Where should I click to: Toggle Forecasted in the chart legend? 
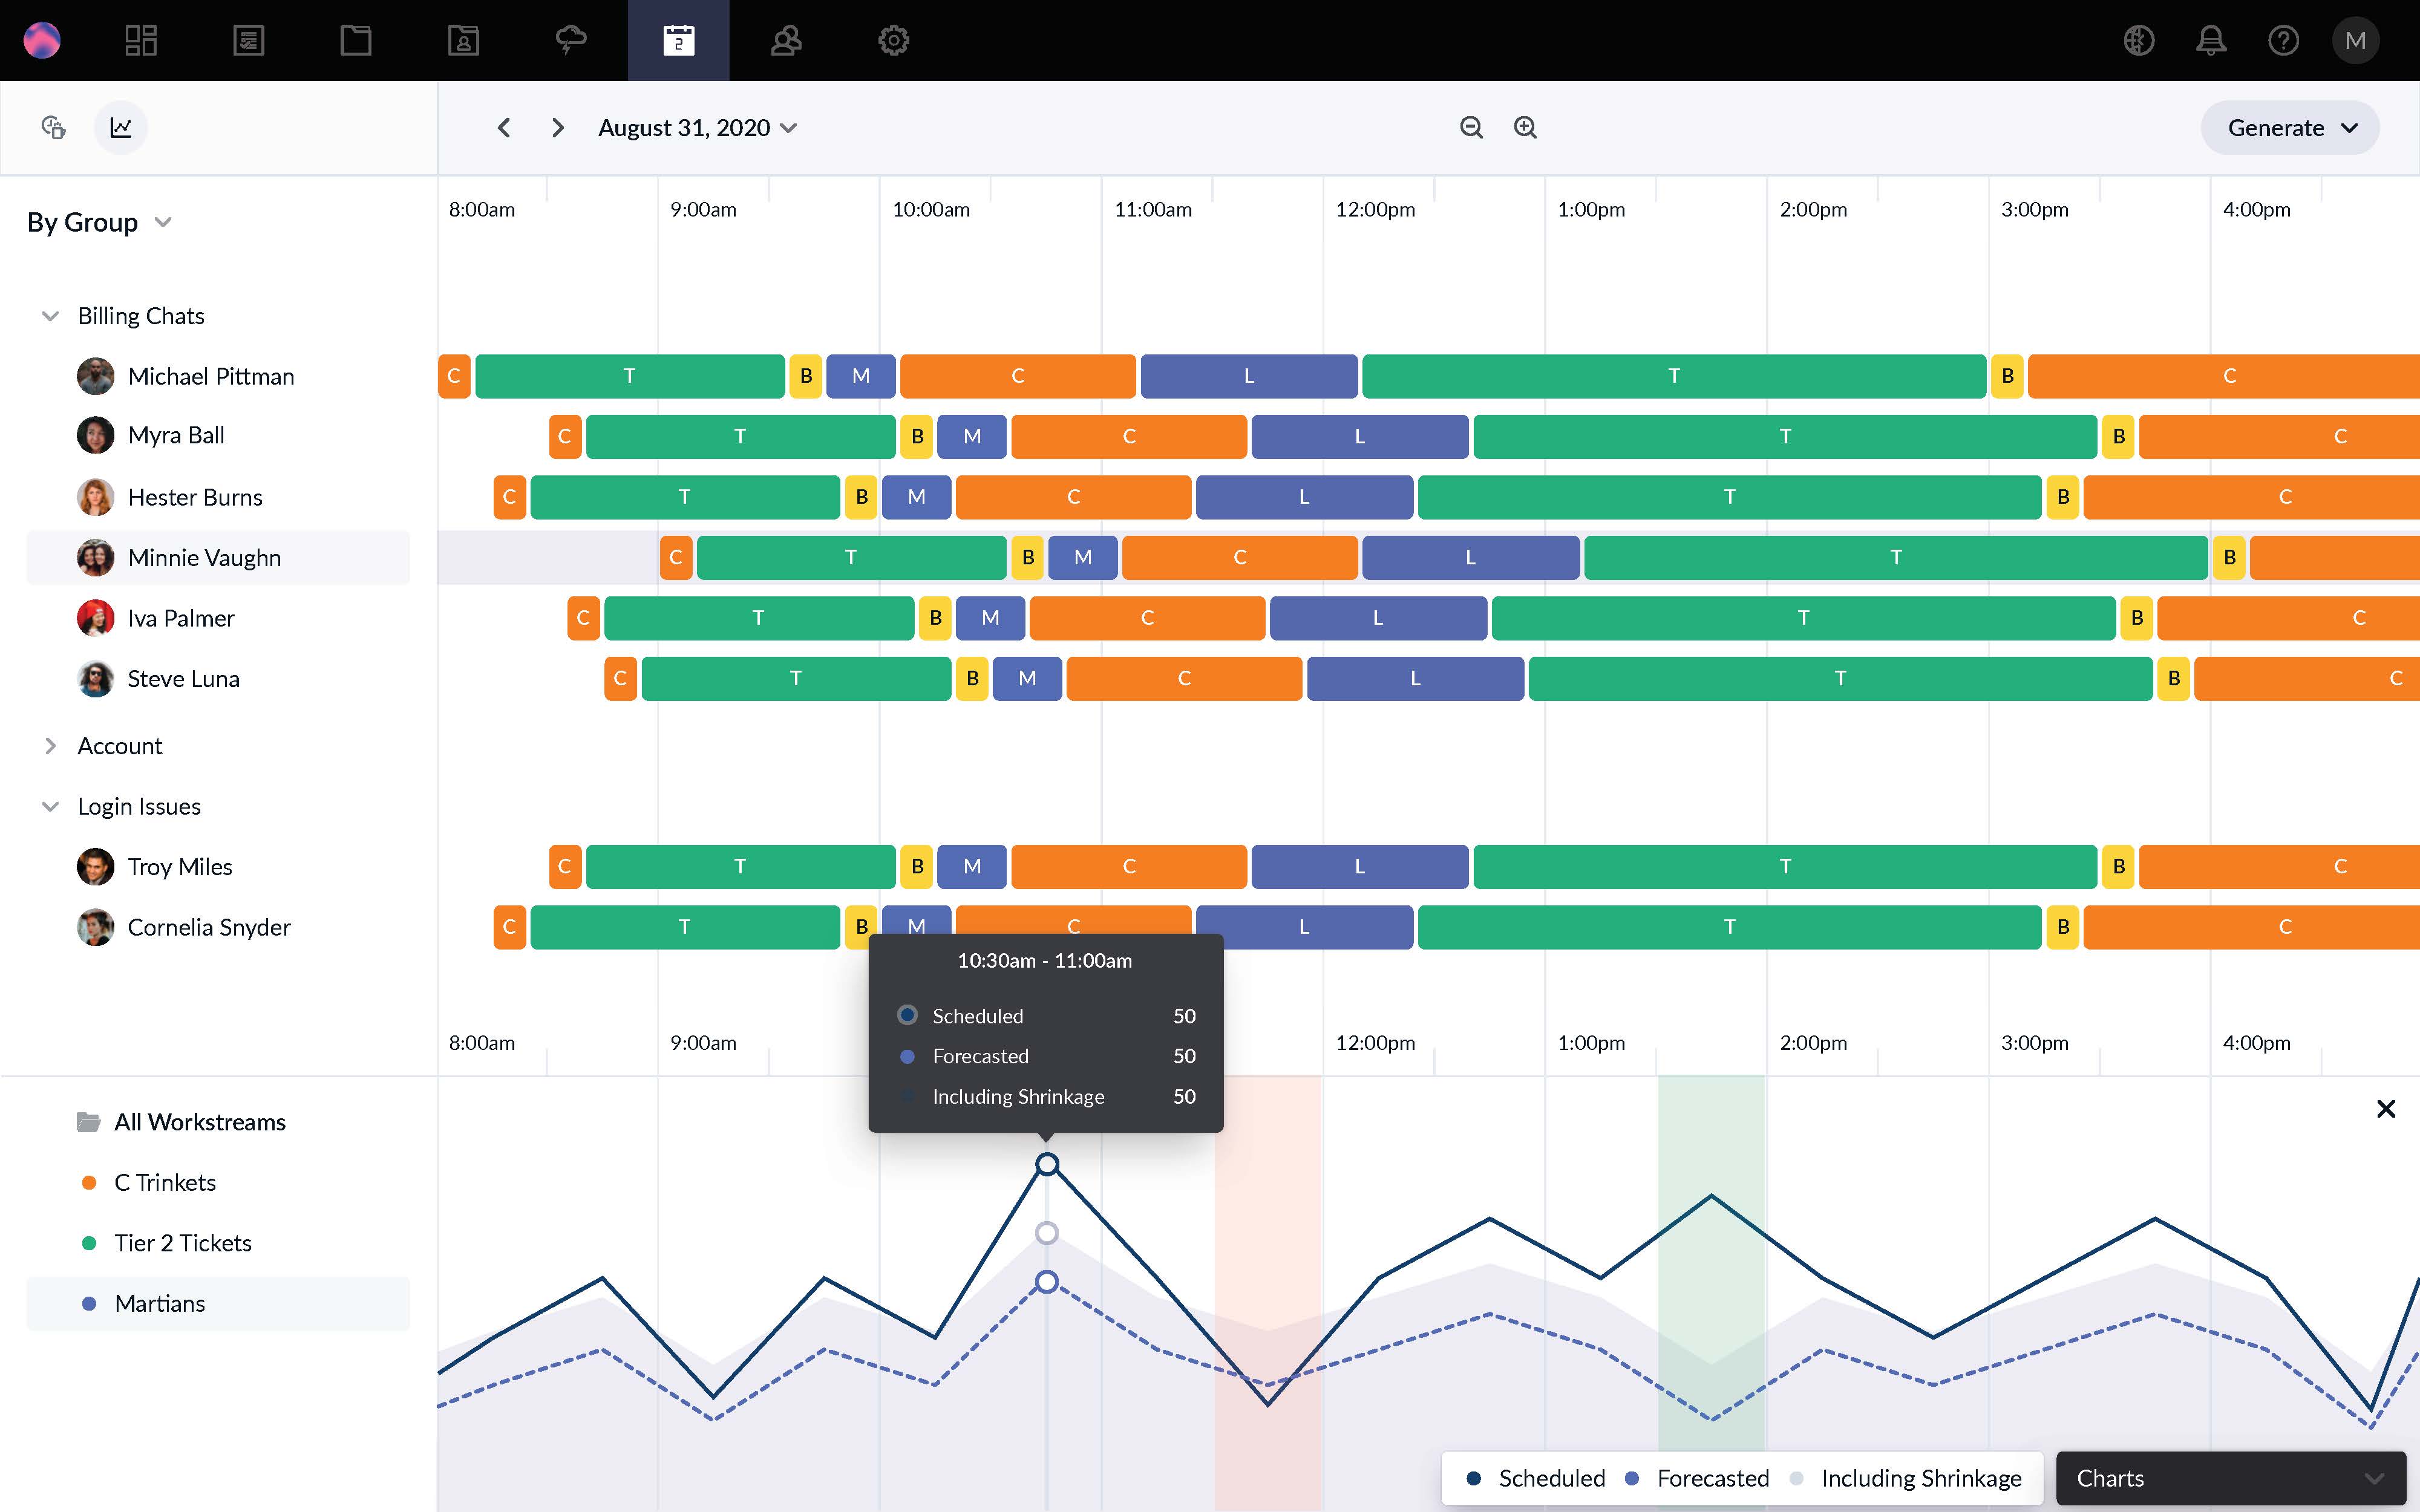(x=1712, y=1477)
